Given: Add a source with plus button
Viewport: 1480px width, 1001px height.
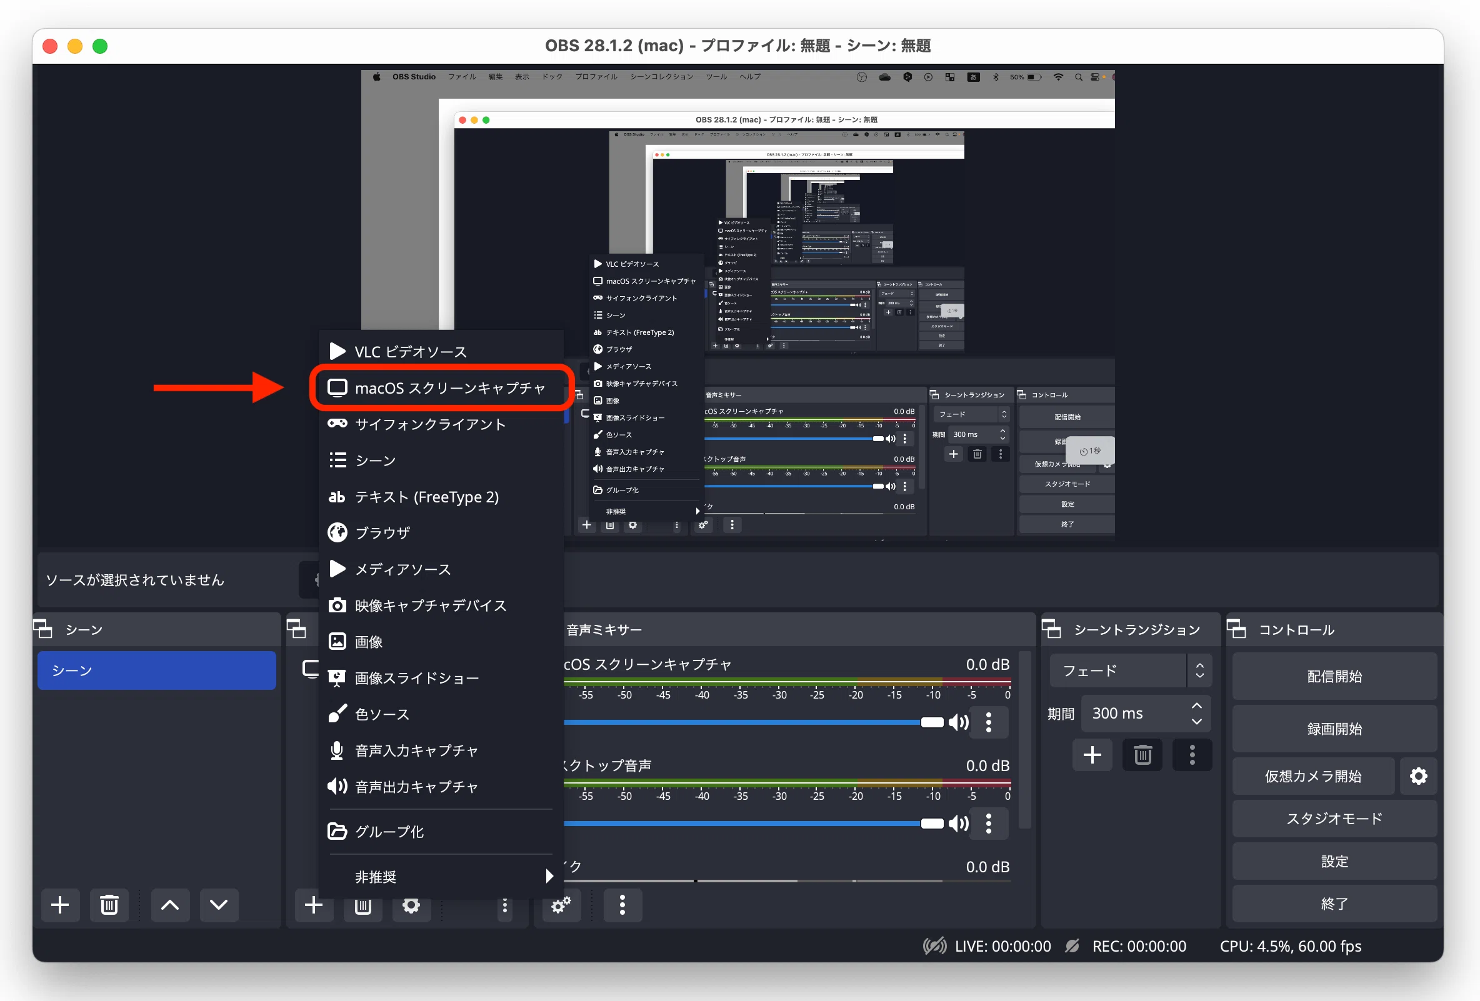Looking at the screenshot, I should tap(313, 905).
